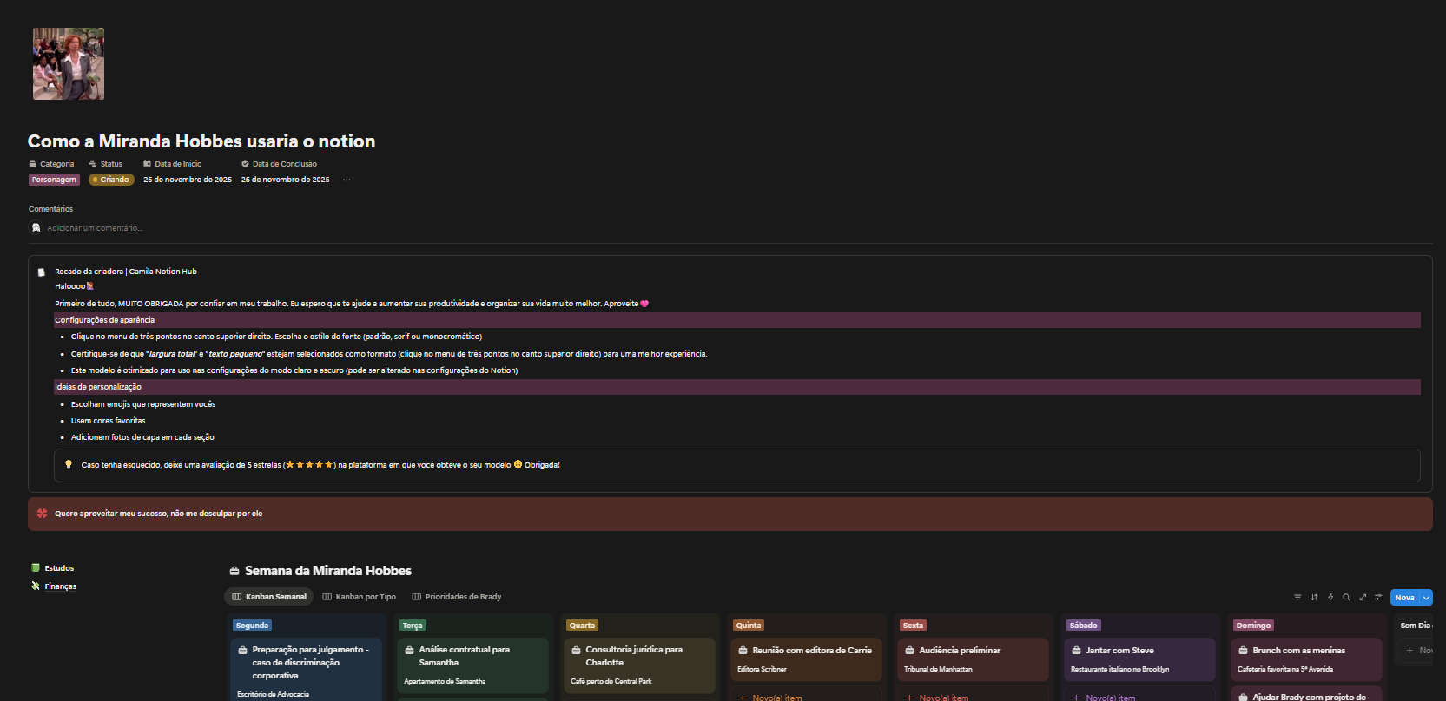Click the briefcase icon beside Semana da Miranda Hobbes

pyautogui.click(x=234, y=571)
